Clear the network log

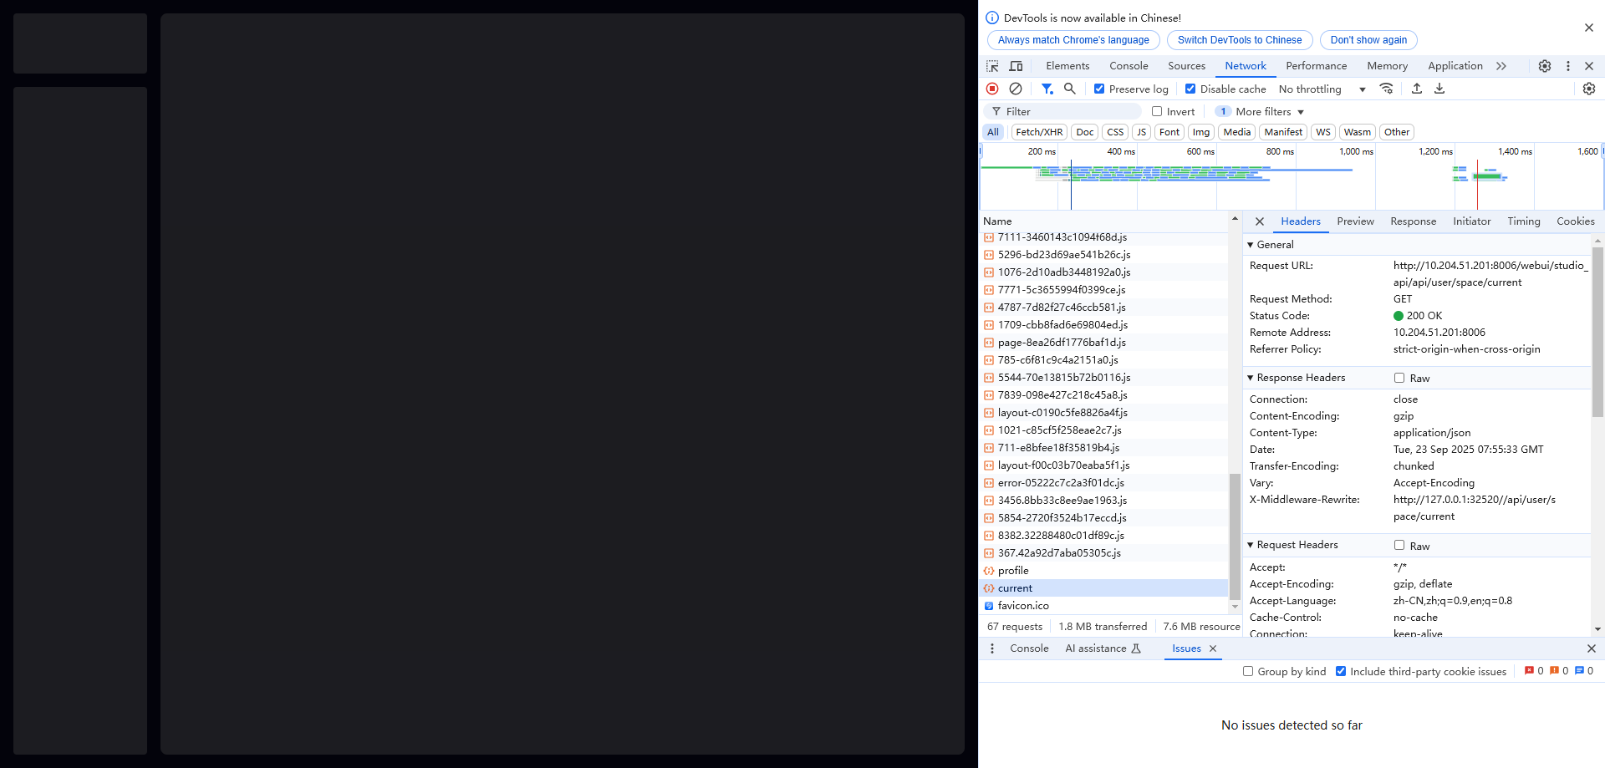click(1016, 89)
